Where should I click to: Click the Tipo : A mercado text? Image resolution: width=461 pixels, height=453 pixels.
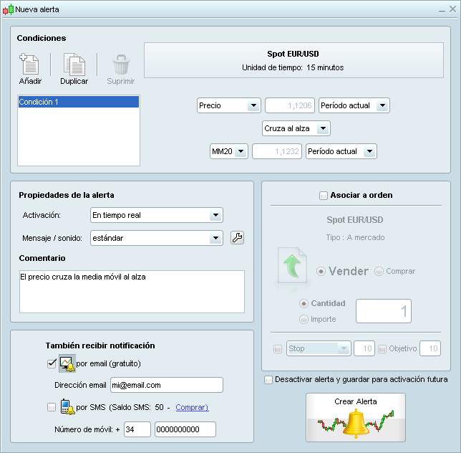[x=355, y=237]
